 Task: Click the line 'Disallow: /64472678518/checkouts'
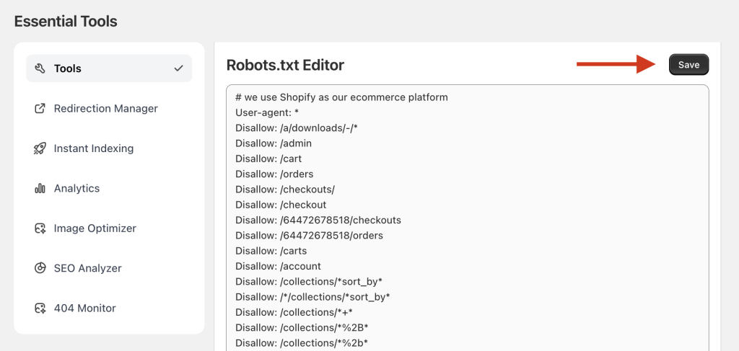tap(318, 221)
